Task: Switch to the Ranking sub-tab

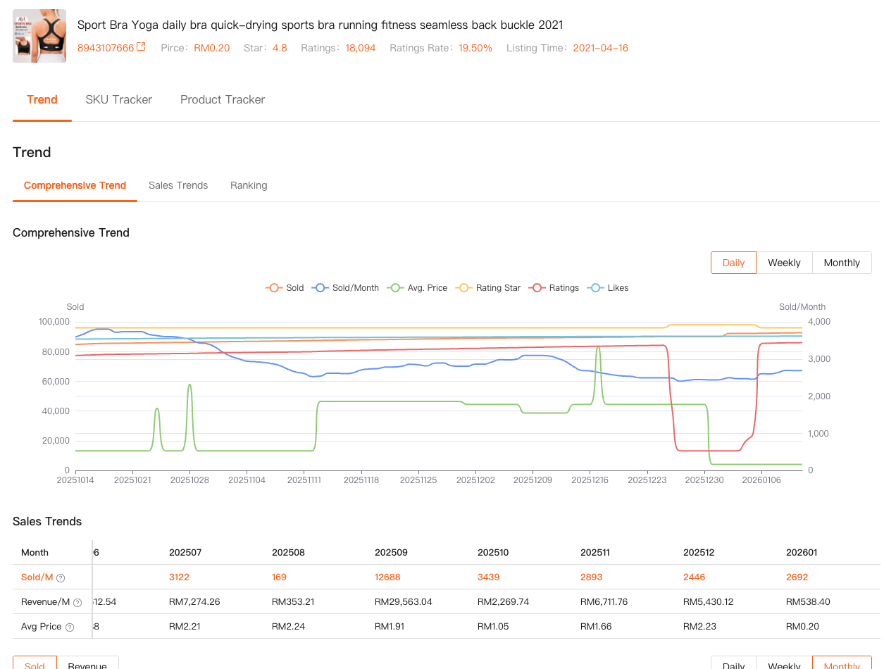Action: tap(249, 186)
